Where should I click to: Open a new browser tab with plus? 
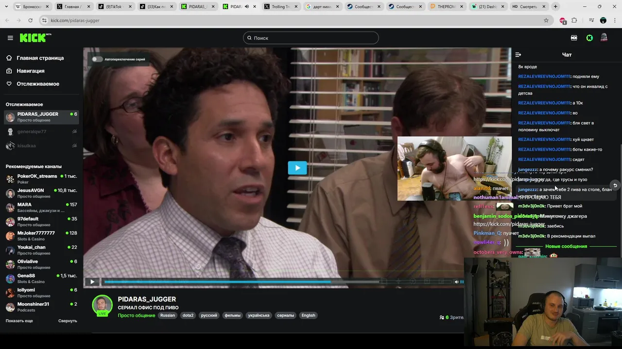click(555, 7)
